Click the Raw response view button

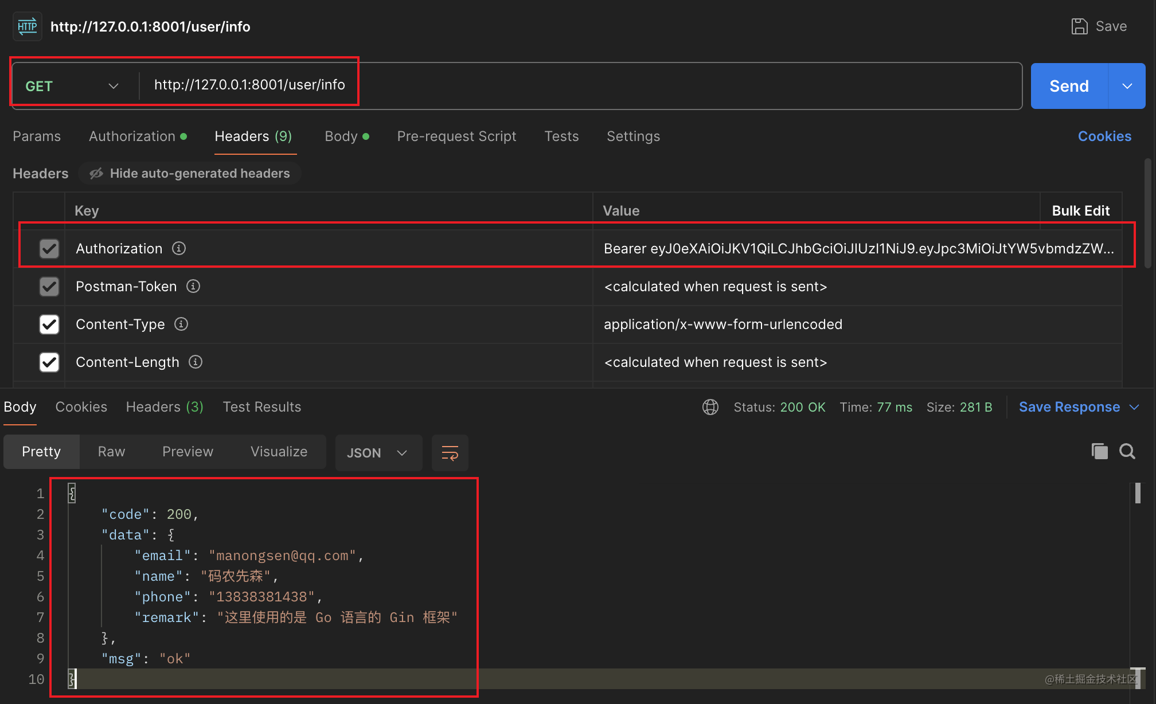111,451
